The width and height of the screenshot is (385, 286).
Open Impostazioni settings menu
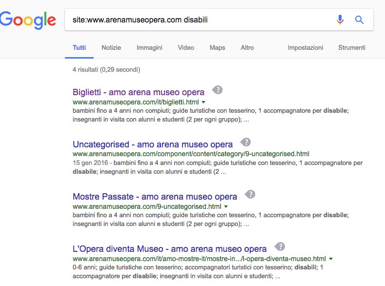point(305,48)
